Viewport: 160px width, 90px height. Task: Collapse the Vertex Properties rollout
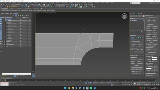(150, 55)
